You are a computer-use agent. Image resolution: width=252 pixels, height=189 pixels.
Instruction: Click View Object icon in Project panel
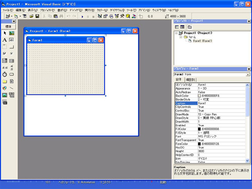182,27
